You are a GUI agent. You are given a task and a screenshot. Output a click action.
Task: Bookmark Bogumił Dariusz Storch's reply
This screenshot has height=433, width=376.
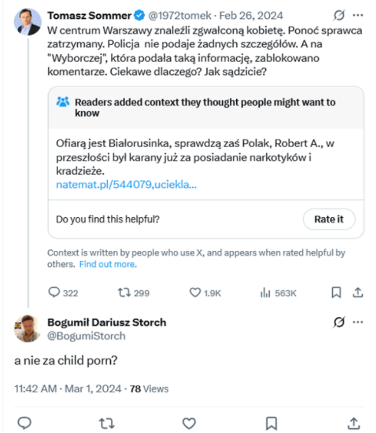coord(271,423)
